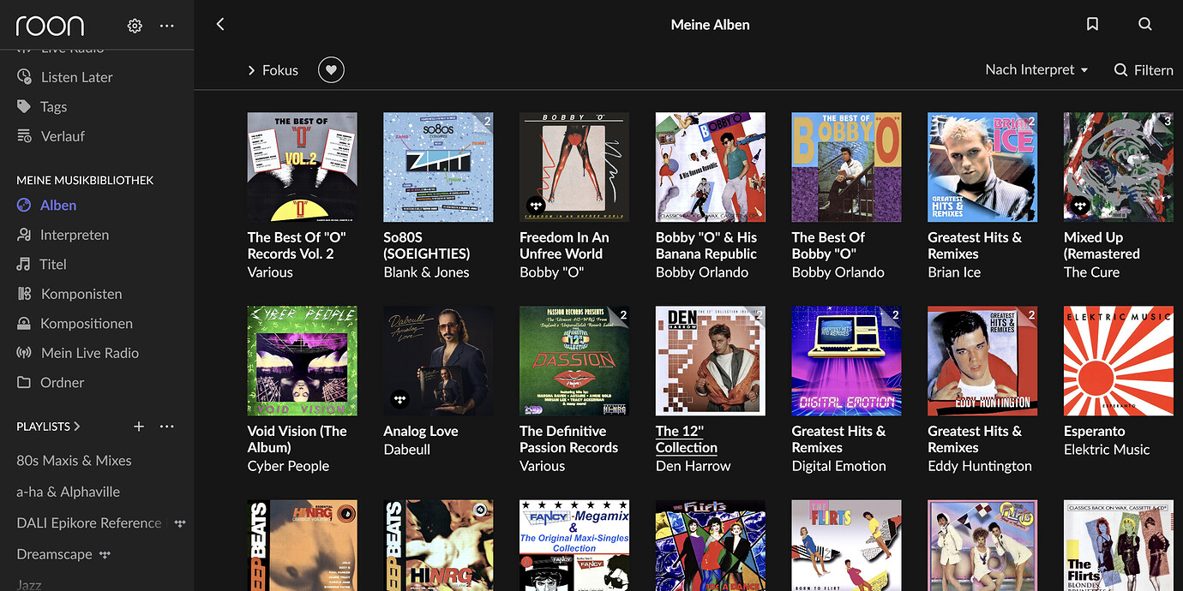1183x591 pixels.
Task: Click the Listen Later clock icon
Action: click(24, 77)
